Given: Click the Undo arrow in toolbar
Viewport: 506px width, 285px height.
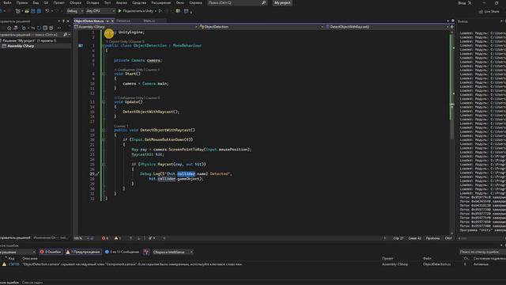Looking at the screenshot, I should point(47,11).
